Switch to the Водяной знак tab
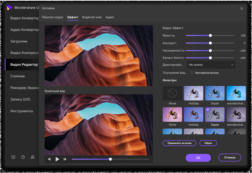The image size is (252, 173). tap(92, 17)
